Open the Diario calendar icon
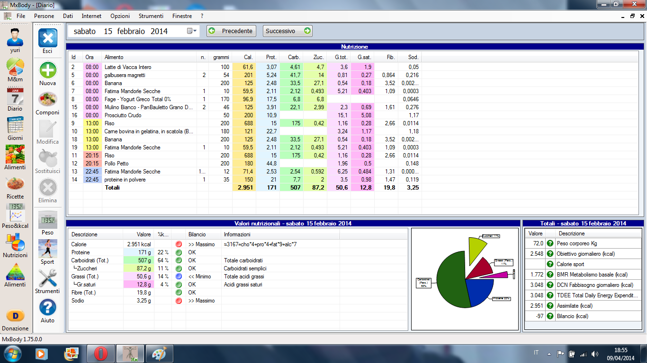647x363 pixels. (x=15, y=97)
